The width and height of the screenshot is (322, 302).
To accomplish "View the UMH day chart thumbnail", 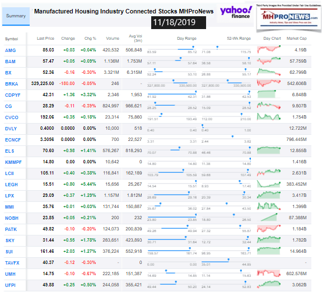I will point(269,273).
